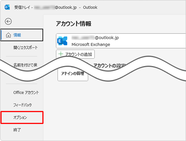
Task: Click the back arrow circle icon
Action: [8, 22]
